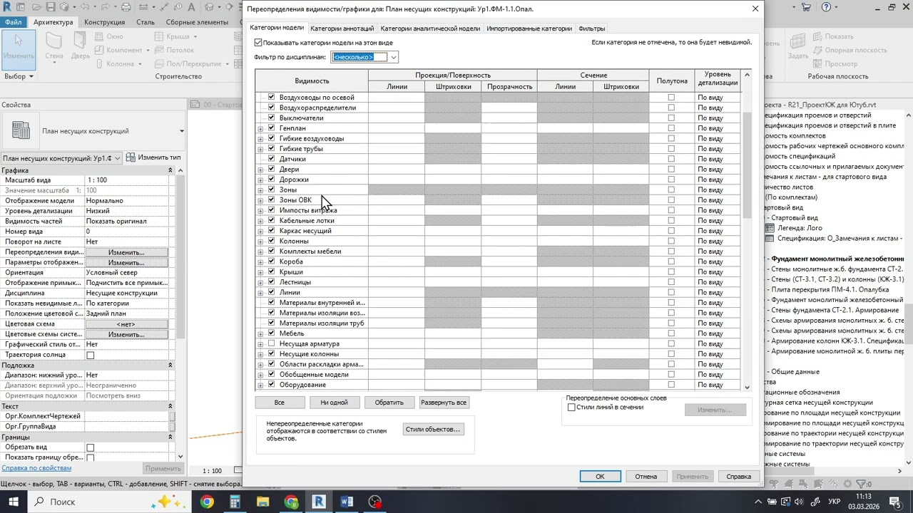Click the Масштаб вида value 1 : 100
Viewport: 913px width, 513px height.
[127, 180]
